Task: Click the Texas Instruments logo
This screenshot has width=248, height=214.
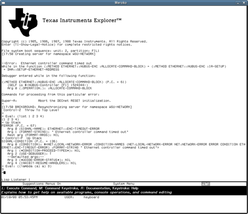Action: (23, 22)
